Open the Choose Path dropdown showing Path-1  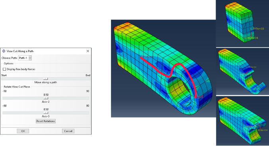[x=25, y=58]
